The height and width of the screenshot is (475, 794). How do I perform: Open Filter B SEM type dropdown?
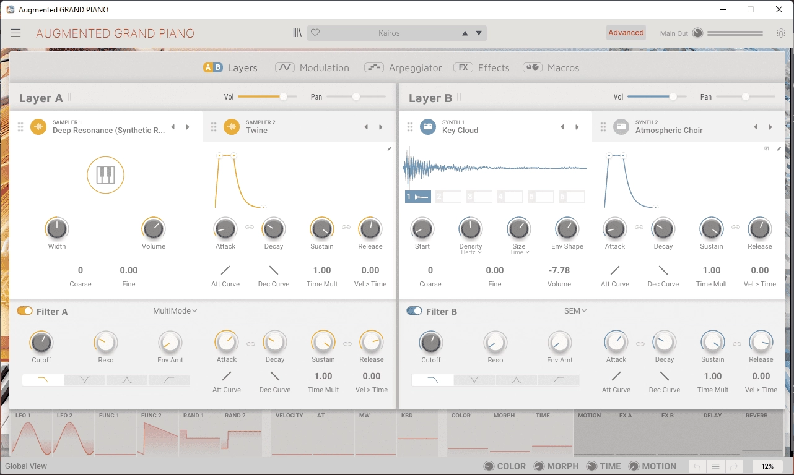(575, 311)
